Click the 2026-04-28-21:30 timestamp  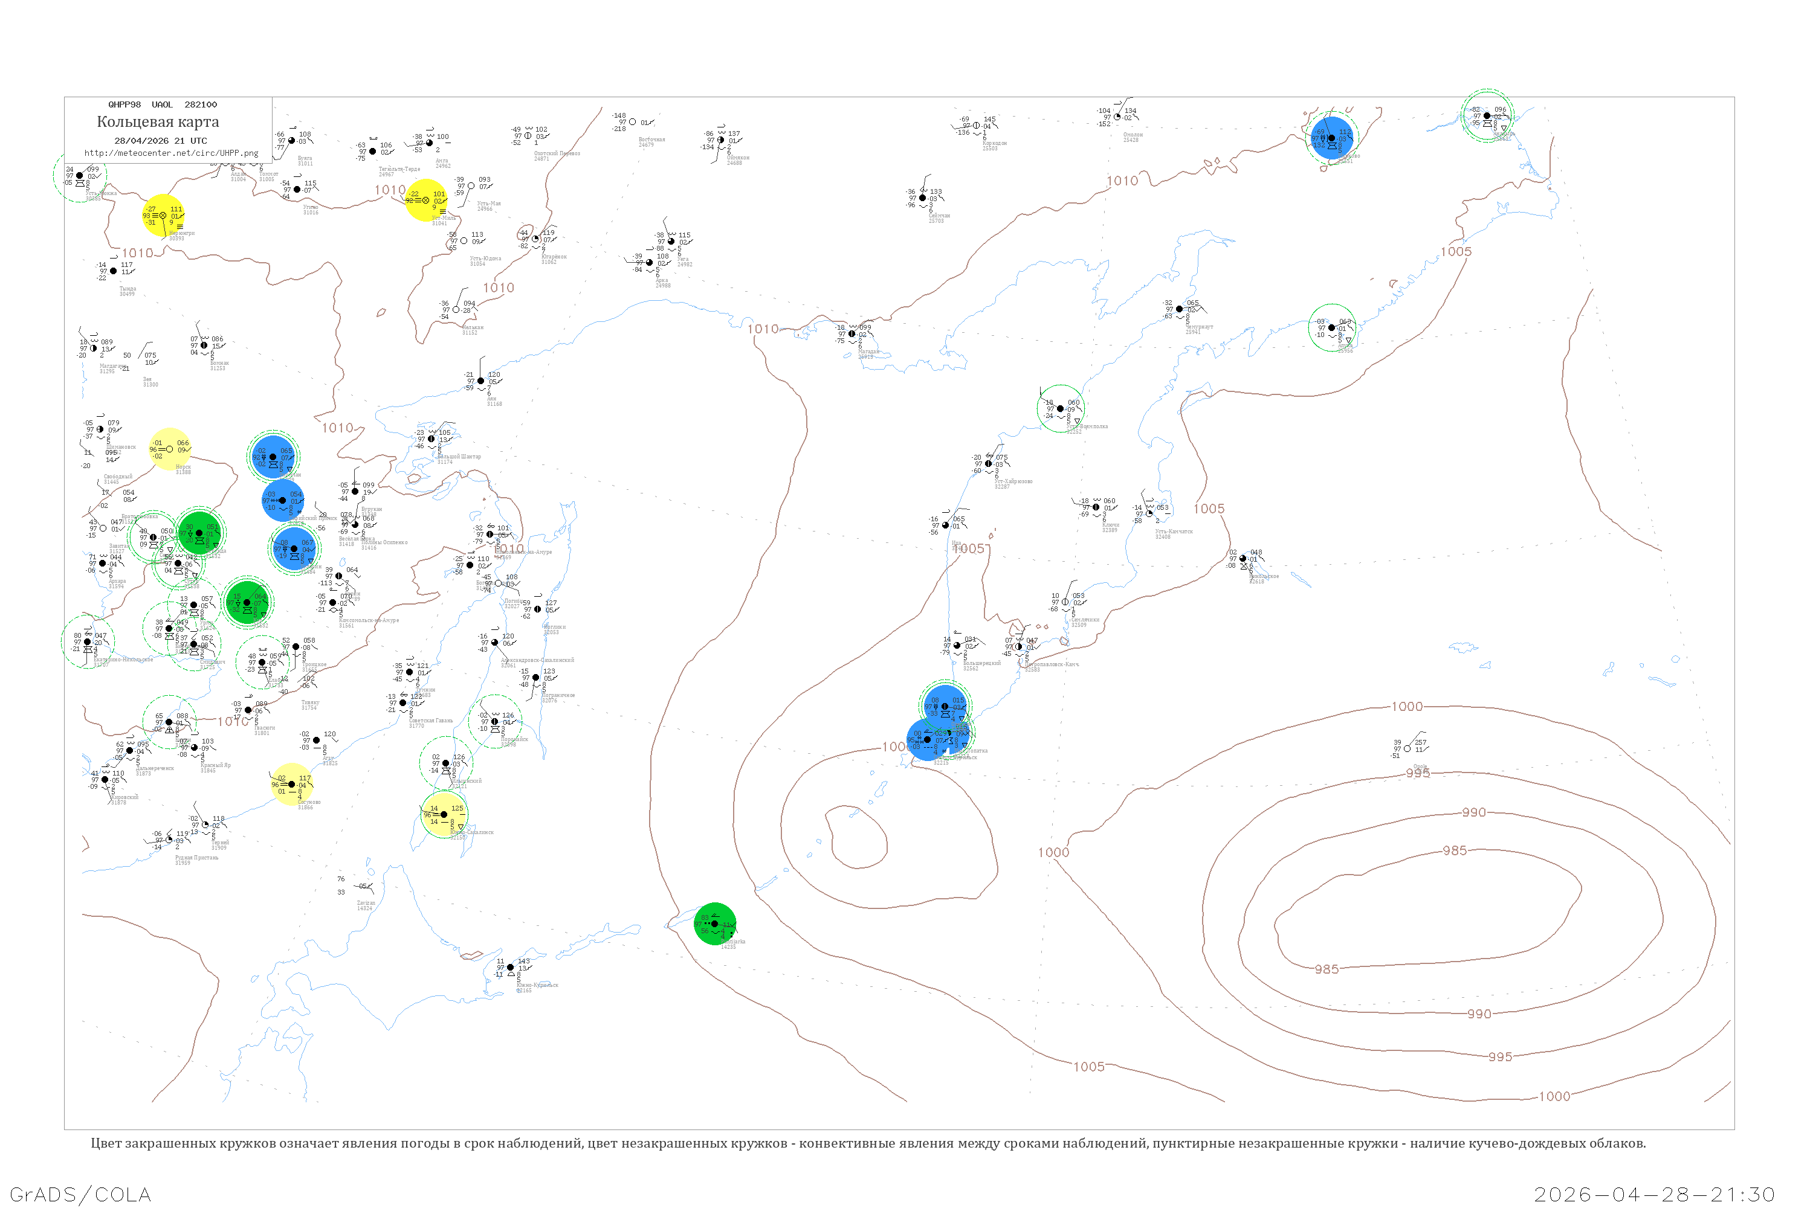tap(1654, 1194)
